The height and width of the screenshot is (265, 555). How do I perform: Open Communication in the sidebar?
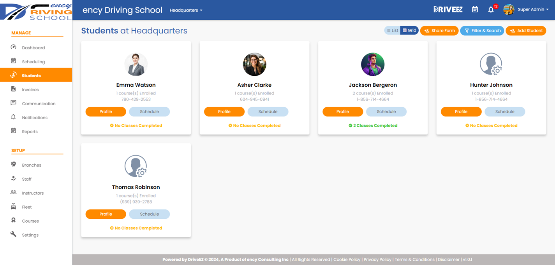(x=39, y=104)
